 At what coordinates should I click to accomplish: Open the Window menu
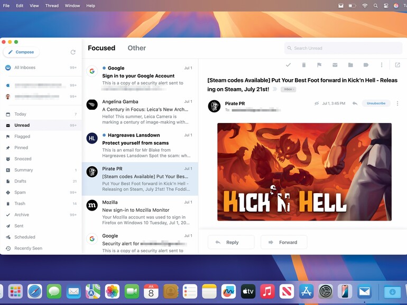(72, 6)
